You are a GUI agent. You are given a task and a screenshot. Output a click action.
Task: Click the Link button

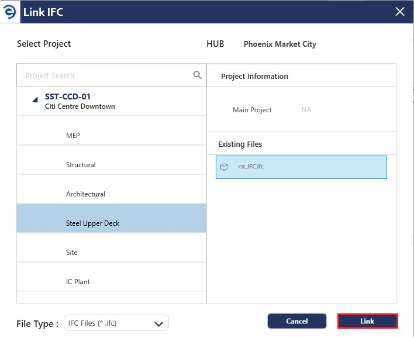tap(368, 321)
